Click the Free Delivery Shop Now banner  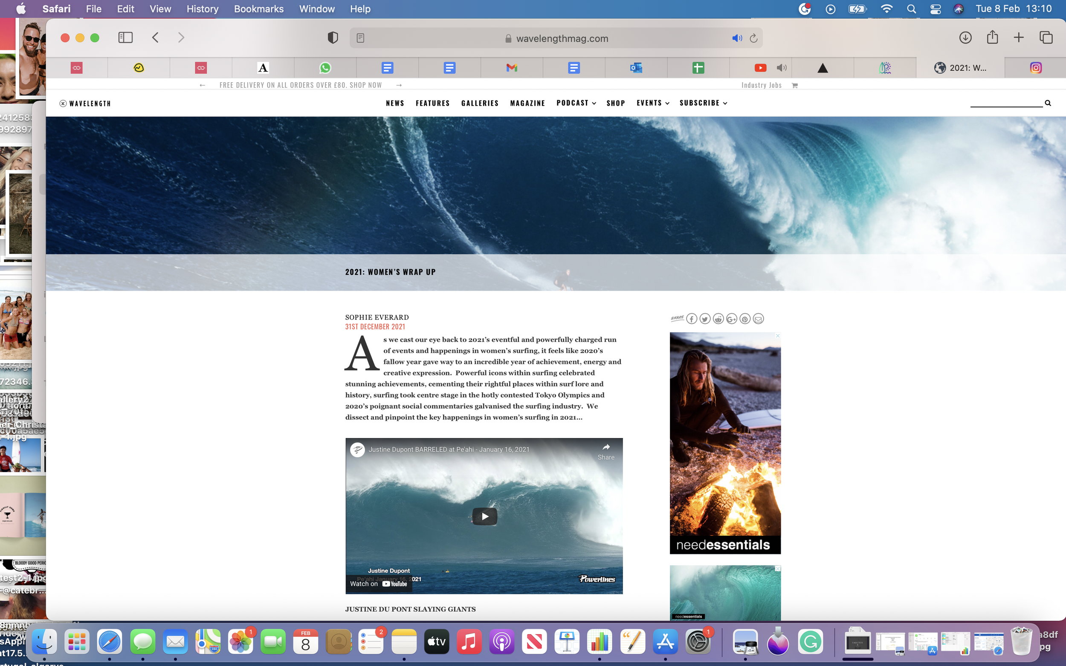click(301, 85)
